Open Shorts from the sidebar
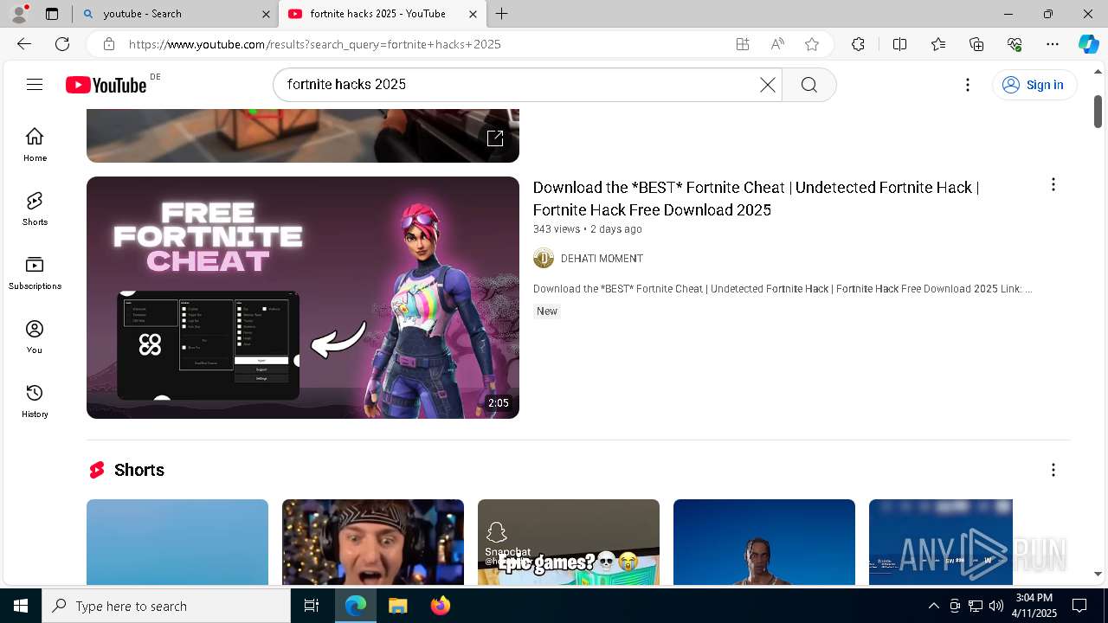This screenshot has height=623, width=1108. [x=35, y=209]
